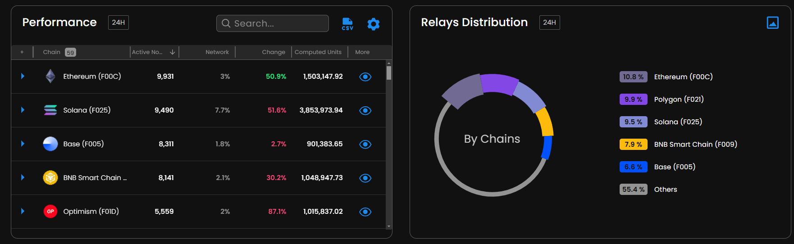Select the Polygon 9.9 % legend swatch
Viewport: 794px width, 244px height.
(x=633, y=99)
